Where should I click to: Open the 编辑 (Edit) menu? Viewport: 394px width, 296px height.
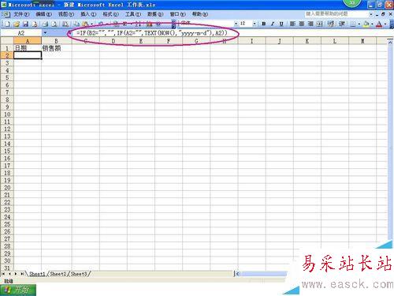click(x=43, y=14)
